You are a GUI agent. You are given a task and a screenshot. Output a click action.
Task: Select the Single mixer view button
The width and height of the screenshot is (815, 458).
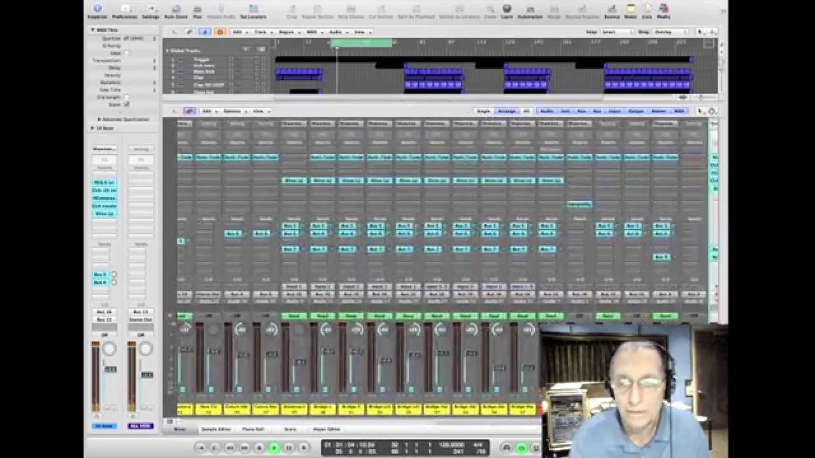[484, 111]
